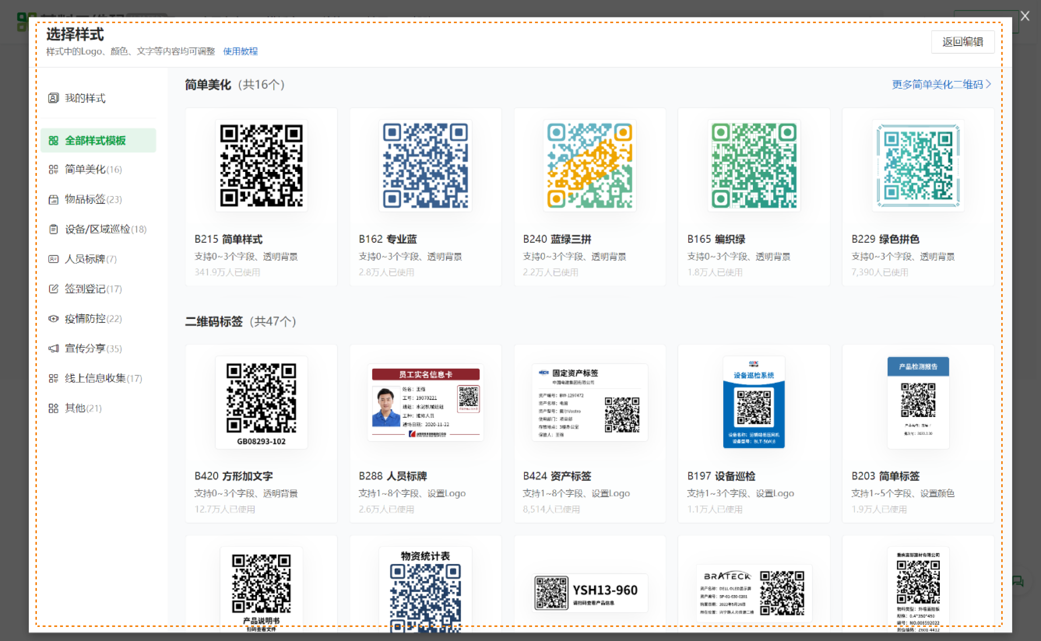
Task: Click the 签到登记 edit icon
Action: click(x=53, y=289)
